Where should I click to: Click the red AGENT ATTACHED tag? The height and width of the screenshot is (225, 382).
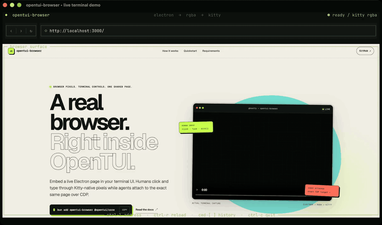pyautogui.click(x=322, y=190)
